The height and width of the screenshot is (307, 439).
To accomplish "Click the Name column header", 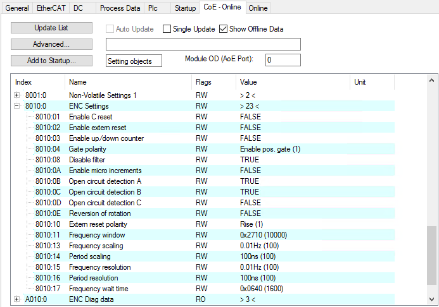I will (128, 82).
